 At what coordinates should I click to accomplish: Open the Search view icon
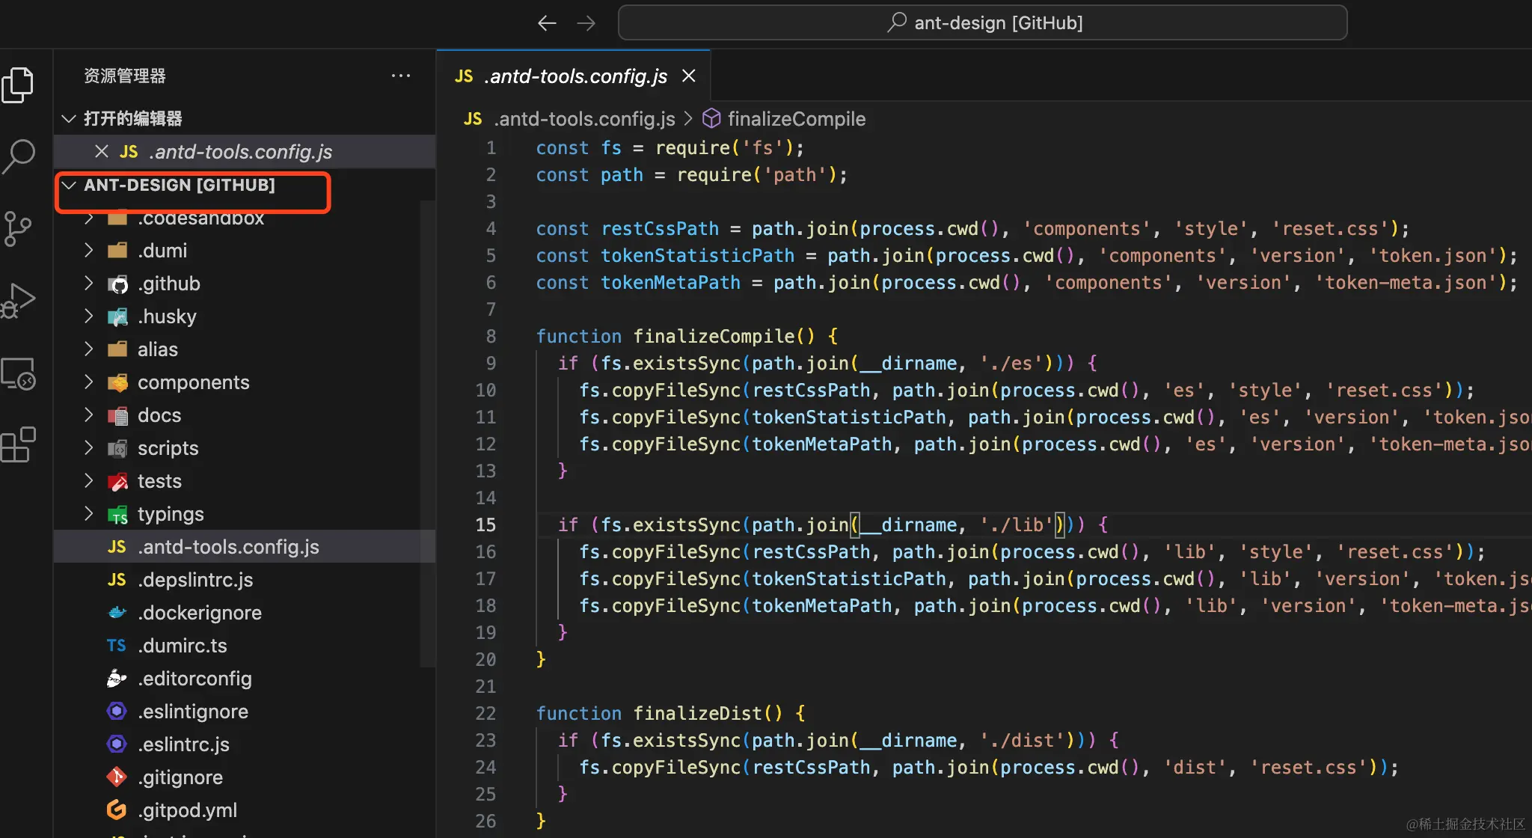pos(19,156)
